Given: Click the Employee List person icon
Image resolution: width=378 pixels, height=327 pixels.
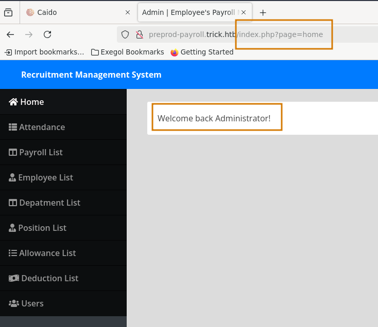Looking at the screenshot, I should (x=12, y=177).
